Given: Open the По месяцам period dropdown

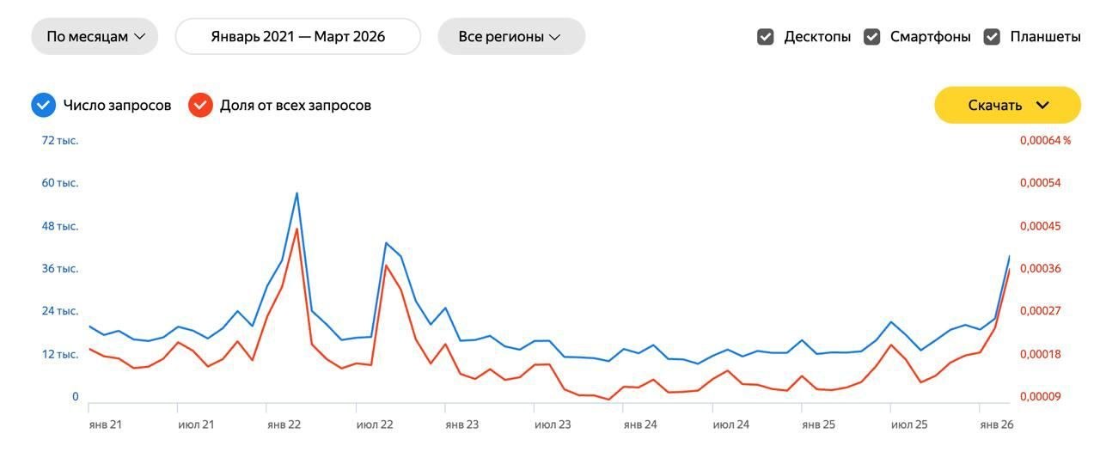Looking at the screenshot, I should [x=95, y=37].
